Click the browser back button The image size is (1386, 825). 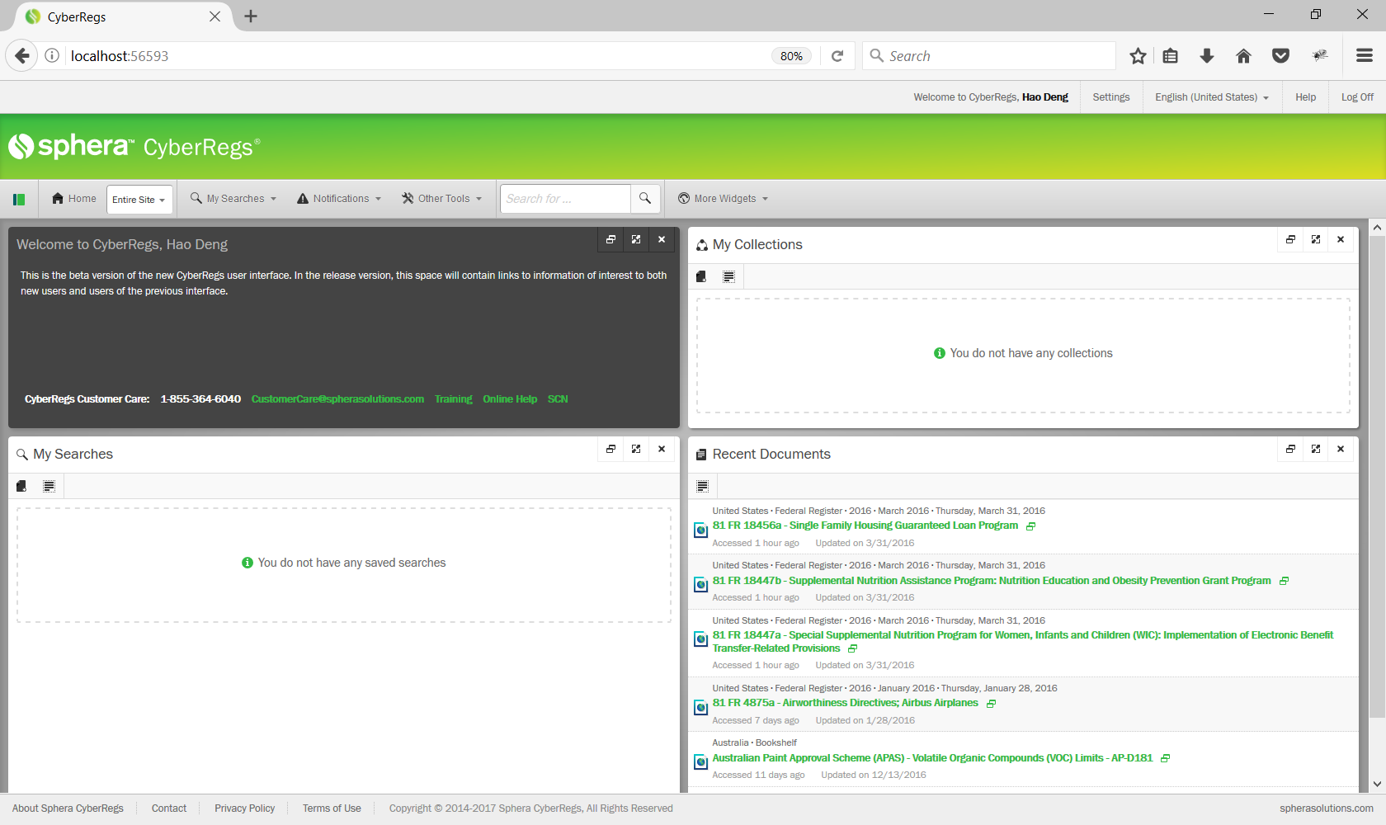point(22,55)
